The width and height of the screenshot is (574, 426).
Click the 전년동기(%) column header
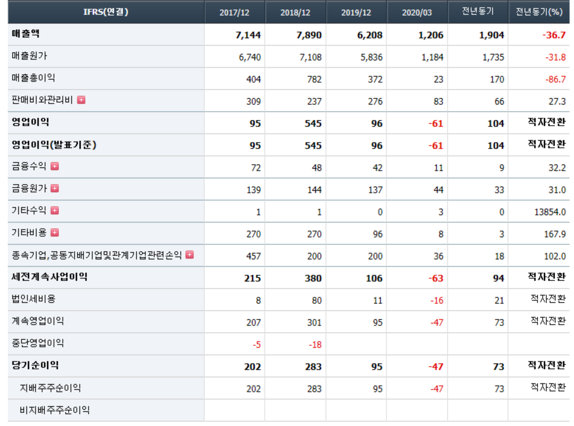click(539, 12)
